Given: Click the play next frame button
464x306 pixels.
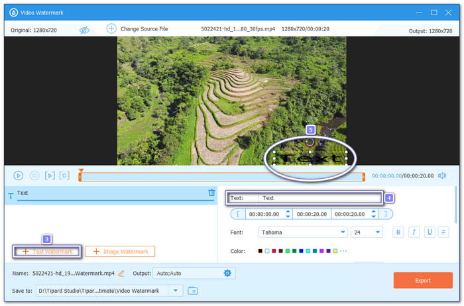Looking at the screenshot, I should tap(49, 176).
